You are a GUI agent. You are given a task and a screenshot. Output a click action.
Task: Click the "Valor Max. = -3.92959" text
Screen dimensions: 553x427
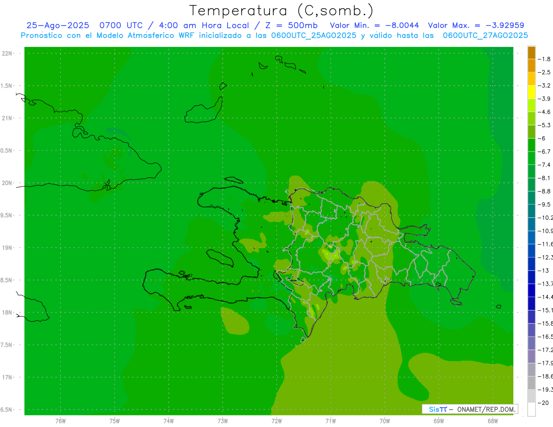476,25
